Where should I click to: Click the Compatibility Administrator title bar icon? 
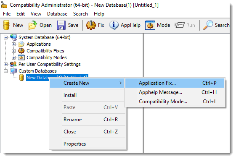(4, 5)
